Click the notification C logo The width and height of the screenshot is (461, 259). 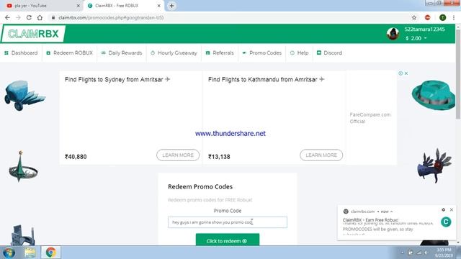[446, 222]
